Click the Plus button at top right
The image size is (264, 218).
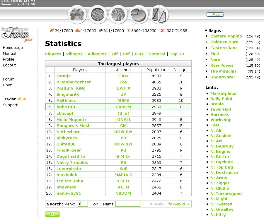click(215, 14)
